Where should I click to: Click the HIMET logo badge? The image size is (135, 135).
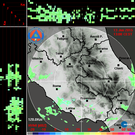[x=128, y=124]
